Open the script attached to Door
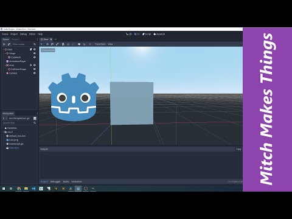The height and width of the screenshot is (219, 292). (31, 49)
